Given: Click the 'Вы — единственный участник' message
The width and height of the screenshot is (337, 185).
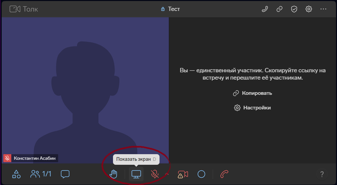Looking at the screenshot, I should pos(253,74).
